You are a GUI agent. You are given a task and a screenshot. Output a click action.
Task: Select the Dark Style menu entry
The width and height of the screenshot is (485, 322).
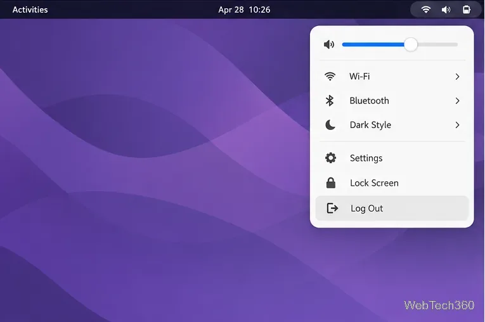[392, 125]
